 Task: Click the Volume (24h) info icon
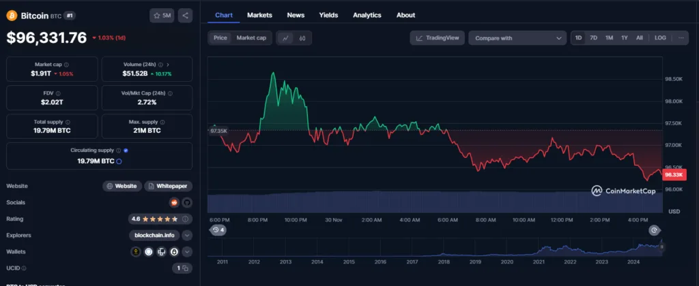click(x=160, y=65)
